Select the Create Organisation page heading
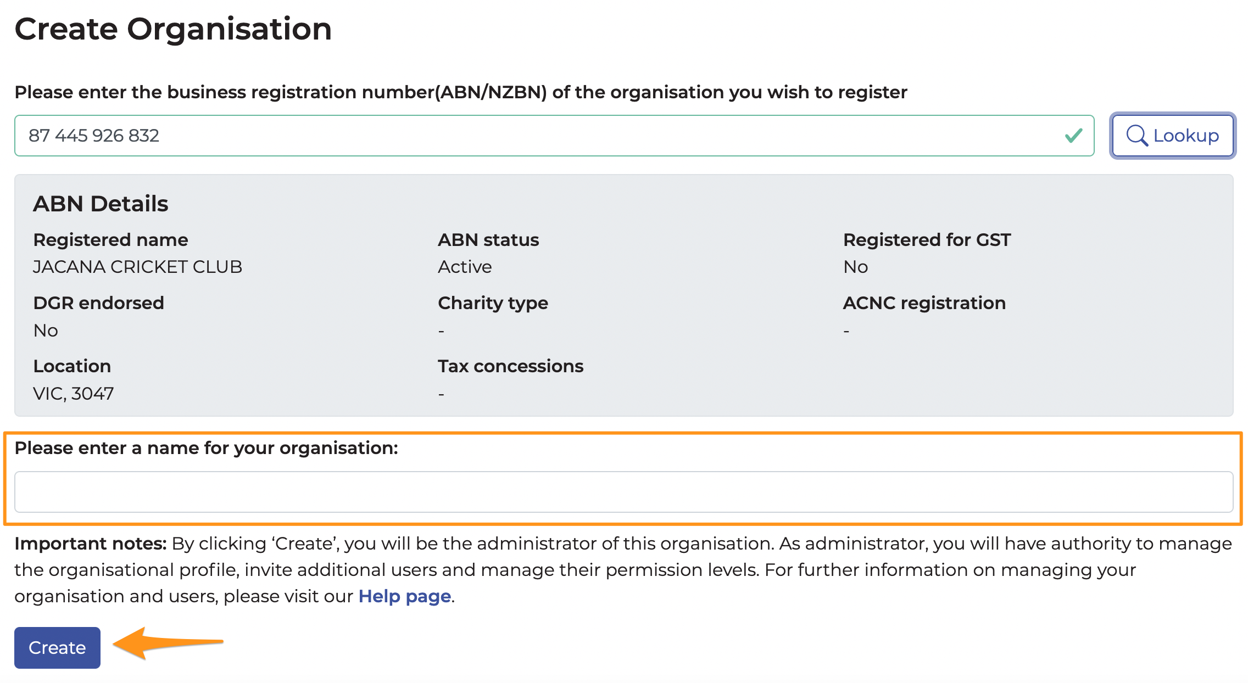This screenshot has height=683, width=1248. 173,29
